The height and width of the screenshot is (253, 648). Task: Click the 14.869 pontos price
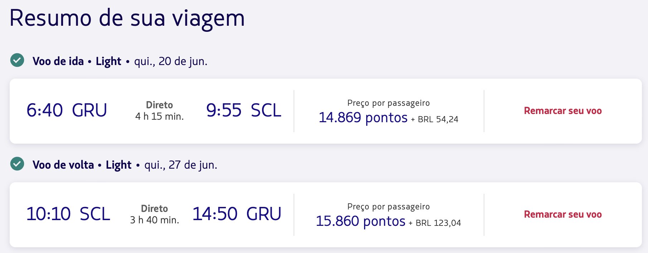363,118
